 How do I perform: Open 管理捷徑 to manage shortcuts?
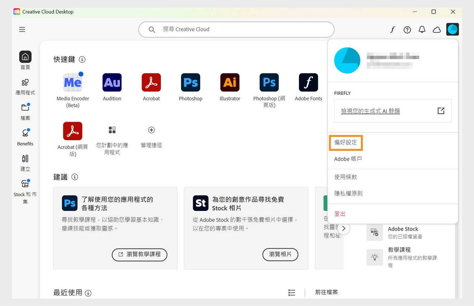pos(151,130)
